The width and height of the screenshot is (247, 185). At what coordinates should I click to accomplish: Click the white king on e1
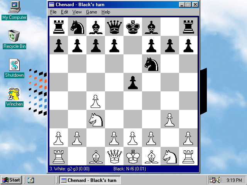click(x=133, y=156)
